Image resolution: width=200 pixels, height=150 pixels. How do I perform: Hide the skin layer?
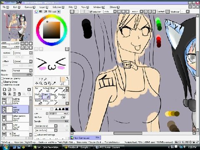4,107
